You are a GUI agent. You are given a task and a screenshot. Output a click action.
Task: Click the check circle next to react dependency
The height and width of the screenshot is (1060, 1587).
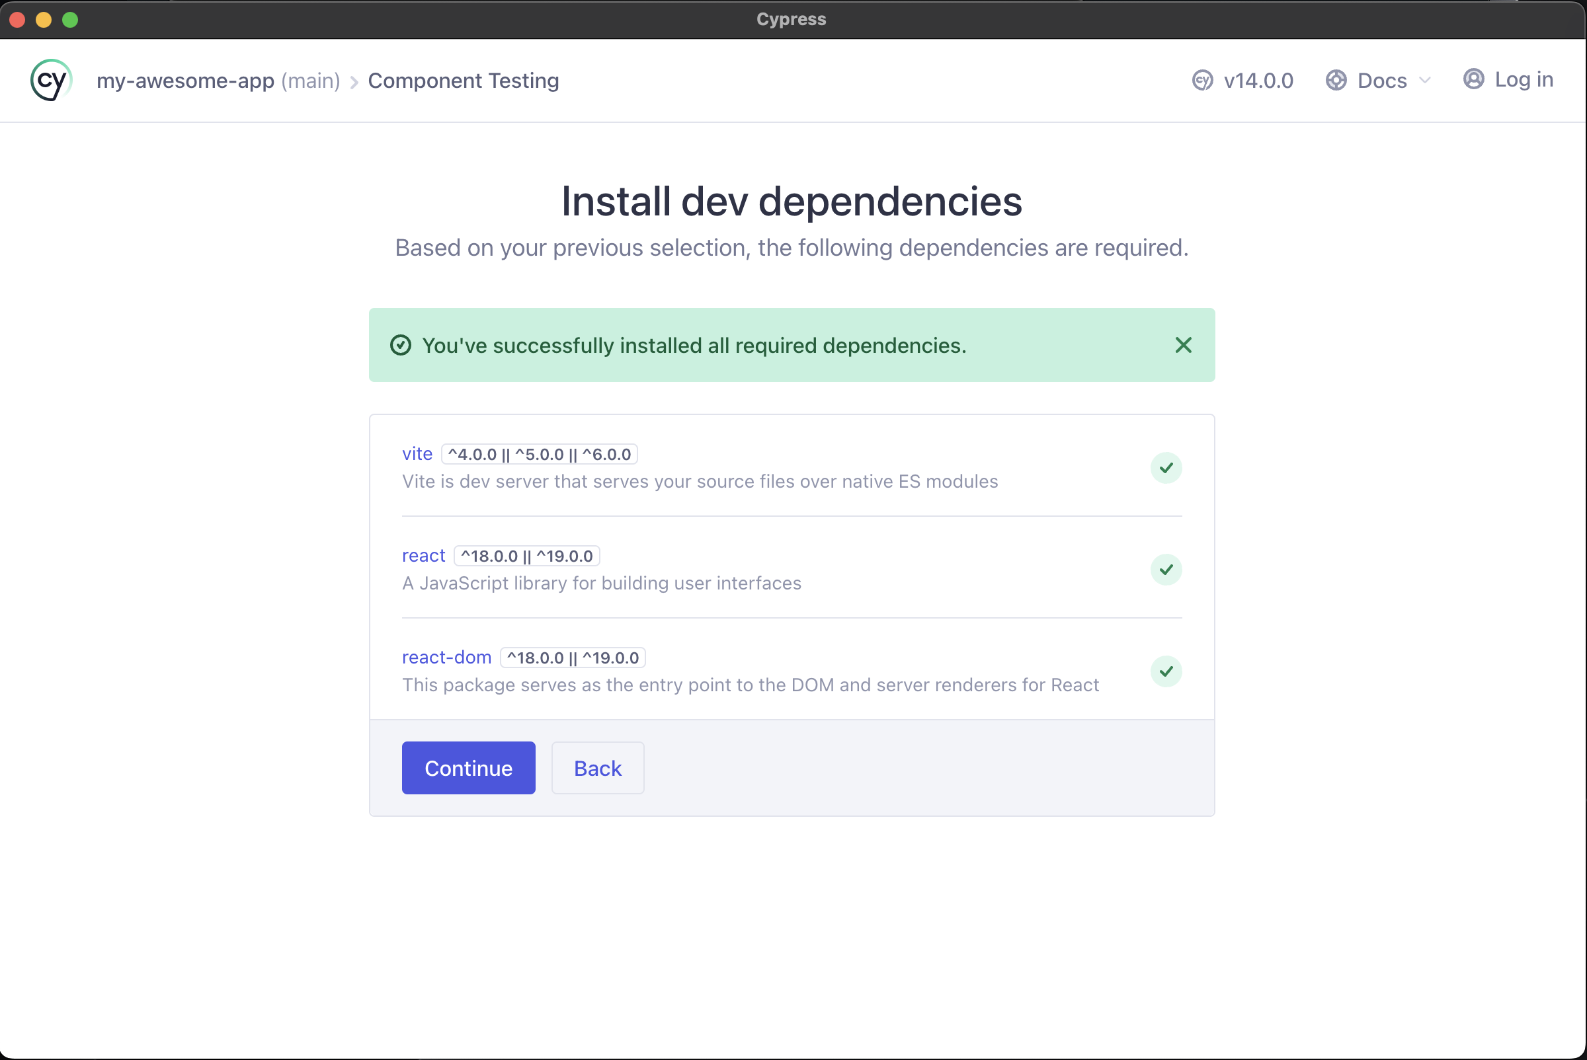[1166, 569]
